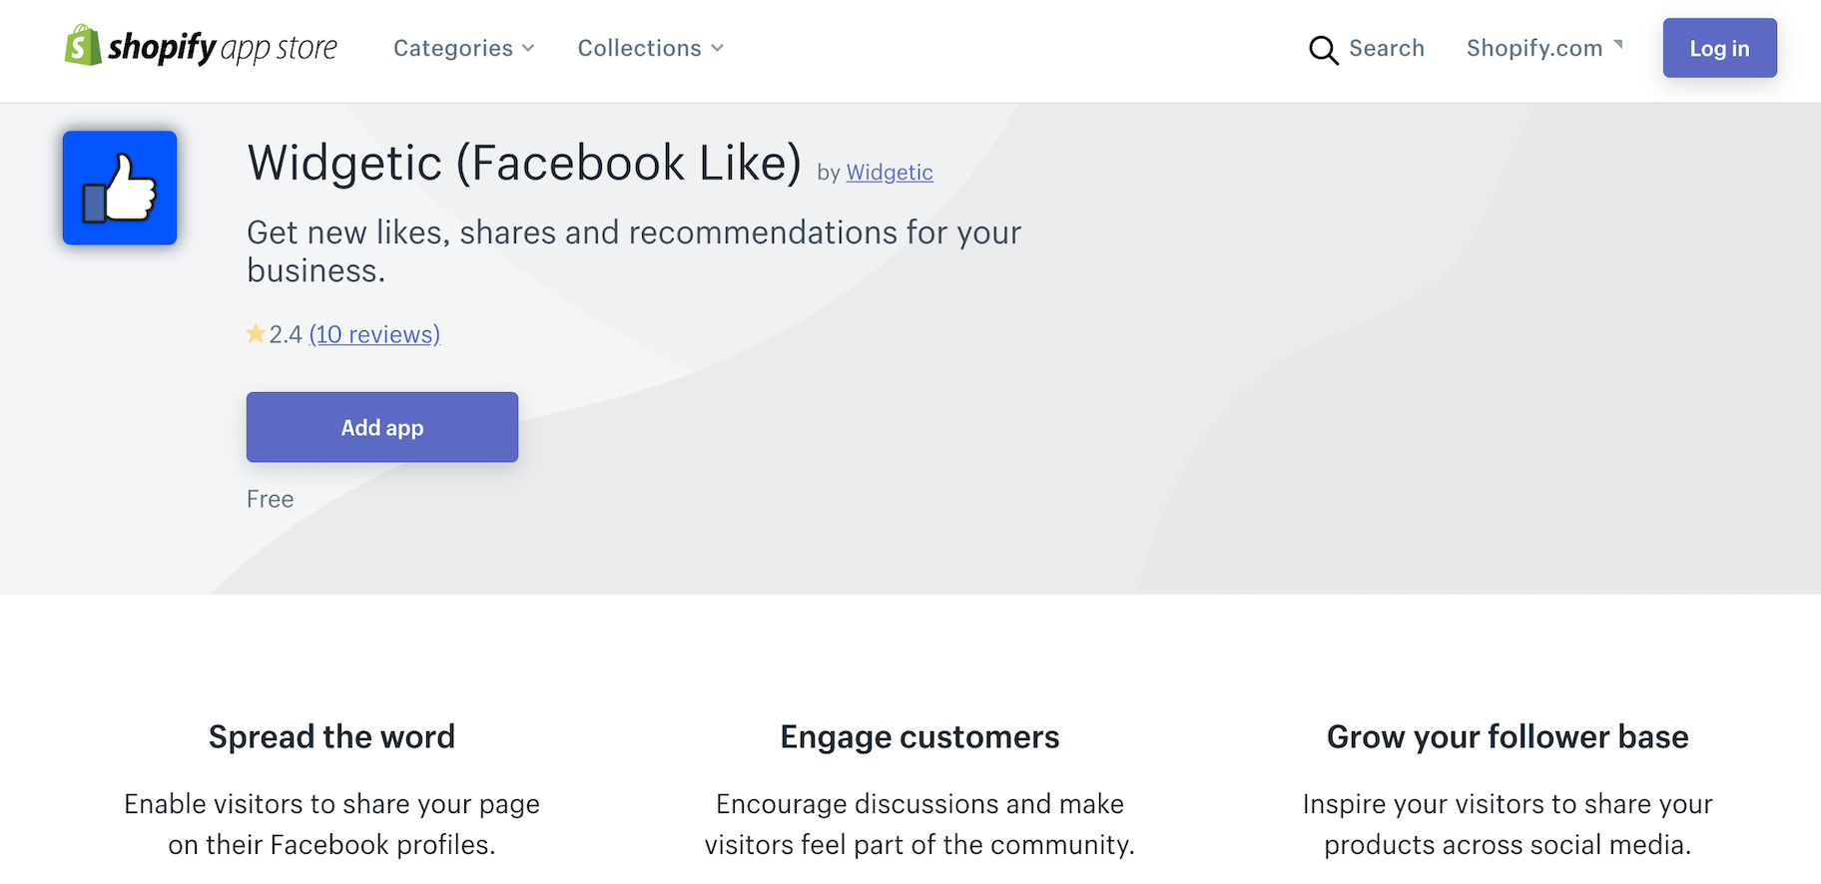
Task: Click the green Shopify bag icon
Action: [x=82, y=47]
